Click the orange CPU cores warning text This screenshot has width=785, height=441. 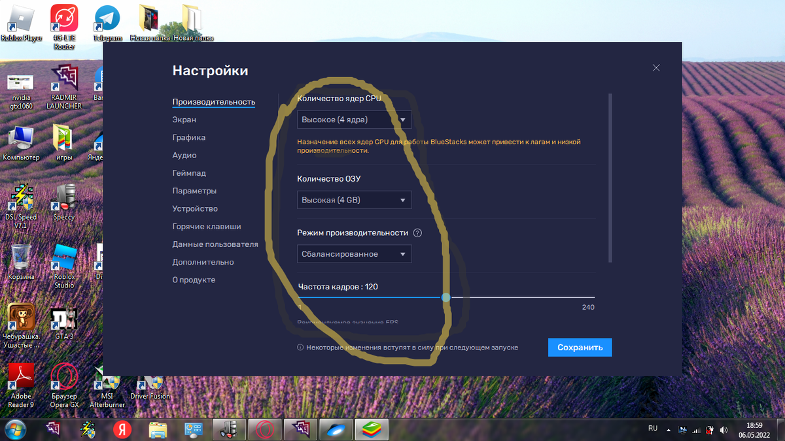[x=439, y=146]
